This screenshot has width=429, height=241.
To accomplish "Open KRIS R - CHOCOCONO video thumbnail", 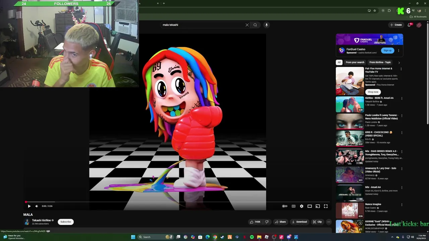I will pyautogui.click(x=350, y=138).
